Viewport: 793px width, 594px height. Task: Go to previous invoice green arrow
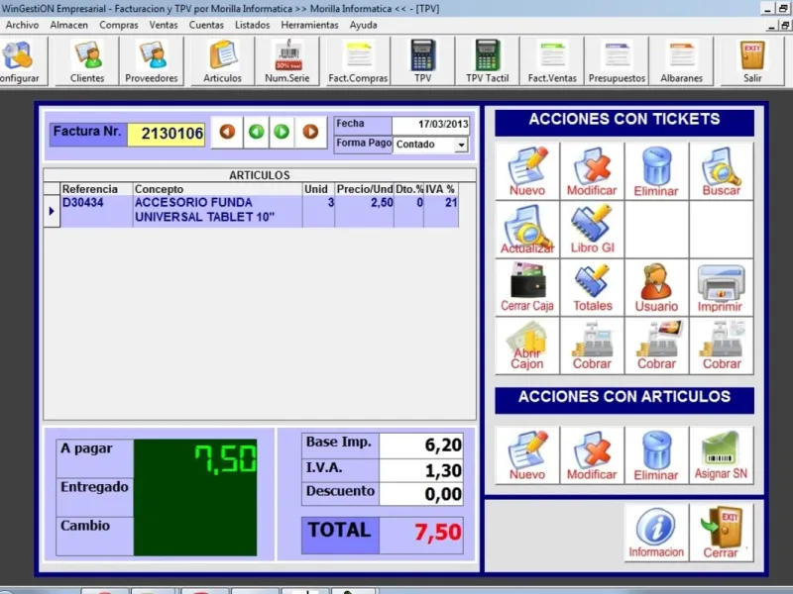256,133
